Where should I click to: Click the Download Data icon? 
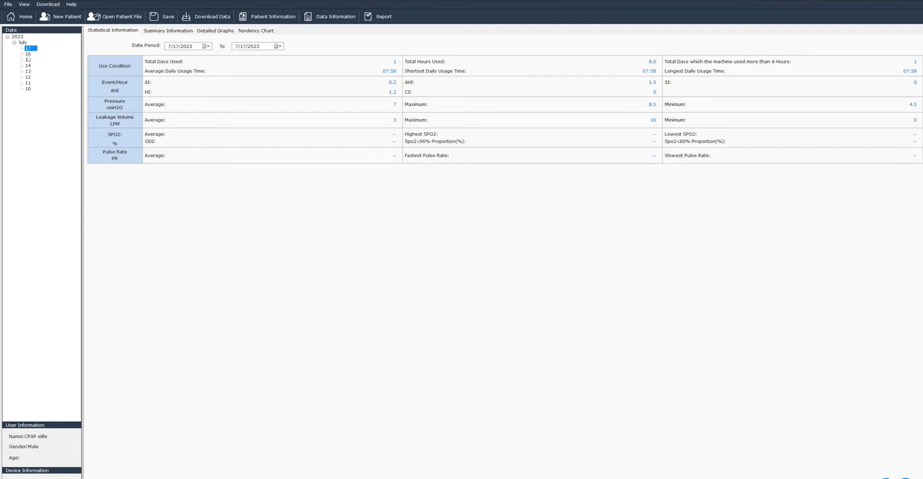point(186,16)
